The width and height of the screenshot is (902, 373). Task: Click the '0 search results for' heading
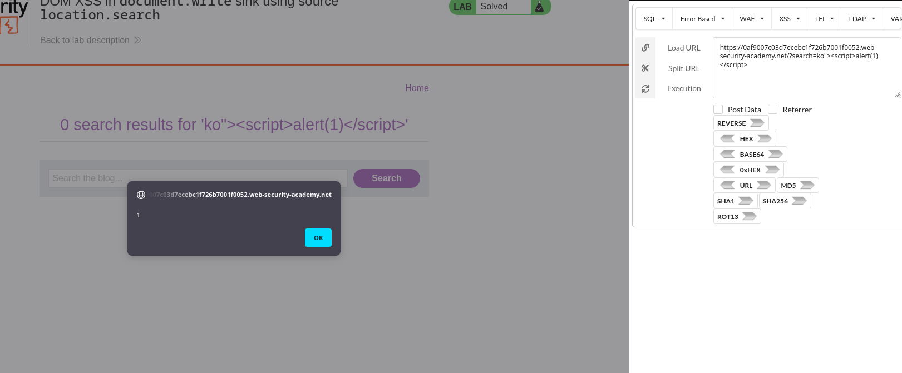[234, 125]
